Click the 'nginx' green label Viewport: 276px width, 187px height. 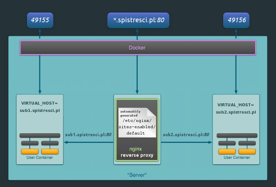[x=136, y=149]
